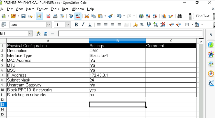215x118 pixels.
Task: Expand the Open file dropdown arrow
Action: 18,16
